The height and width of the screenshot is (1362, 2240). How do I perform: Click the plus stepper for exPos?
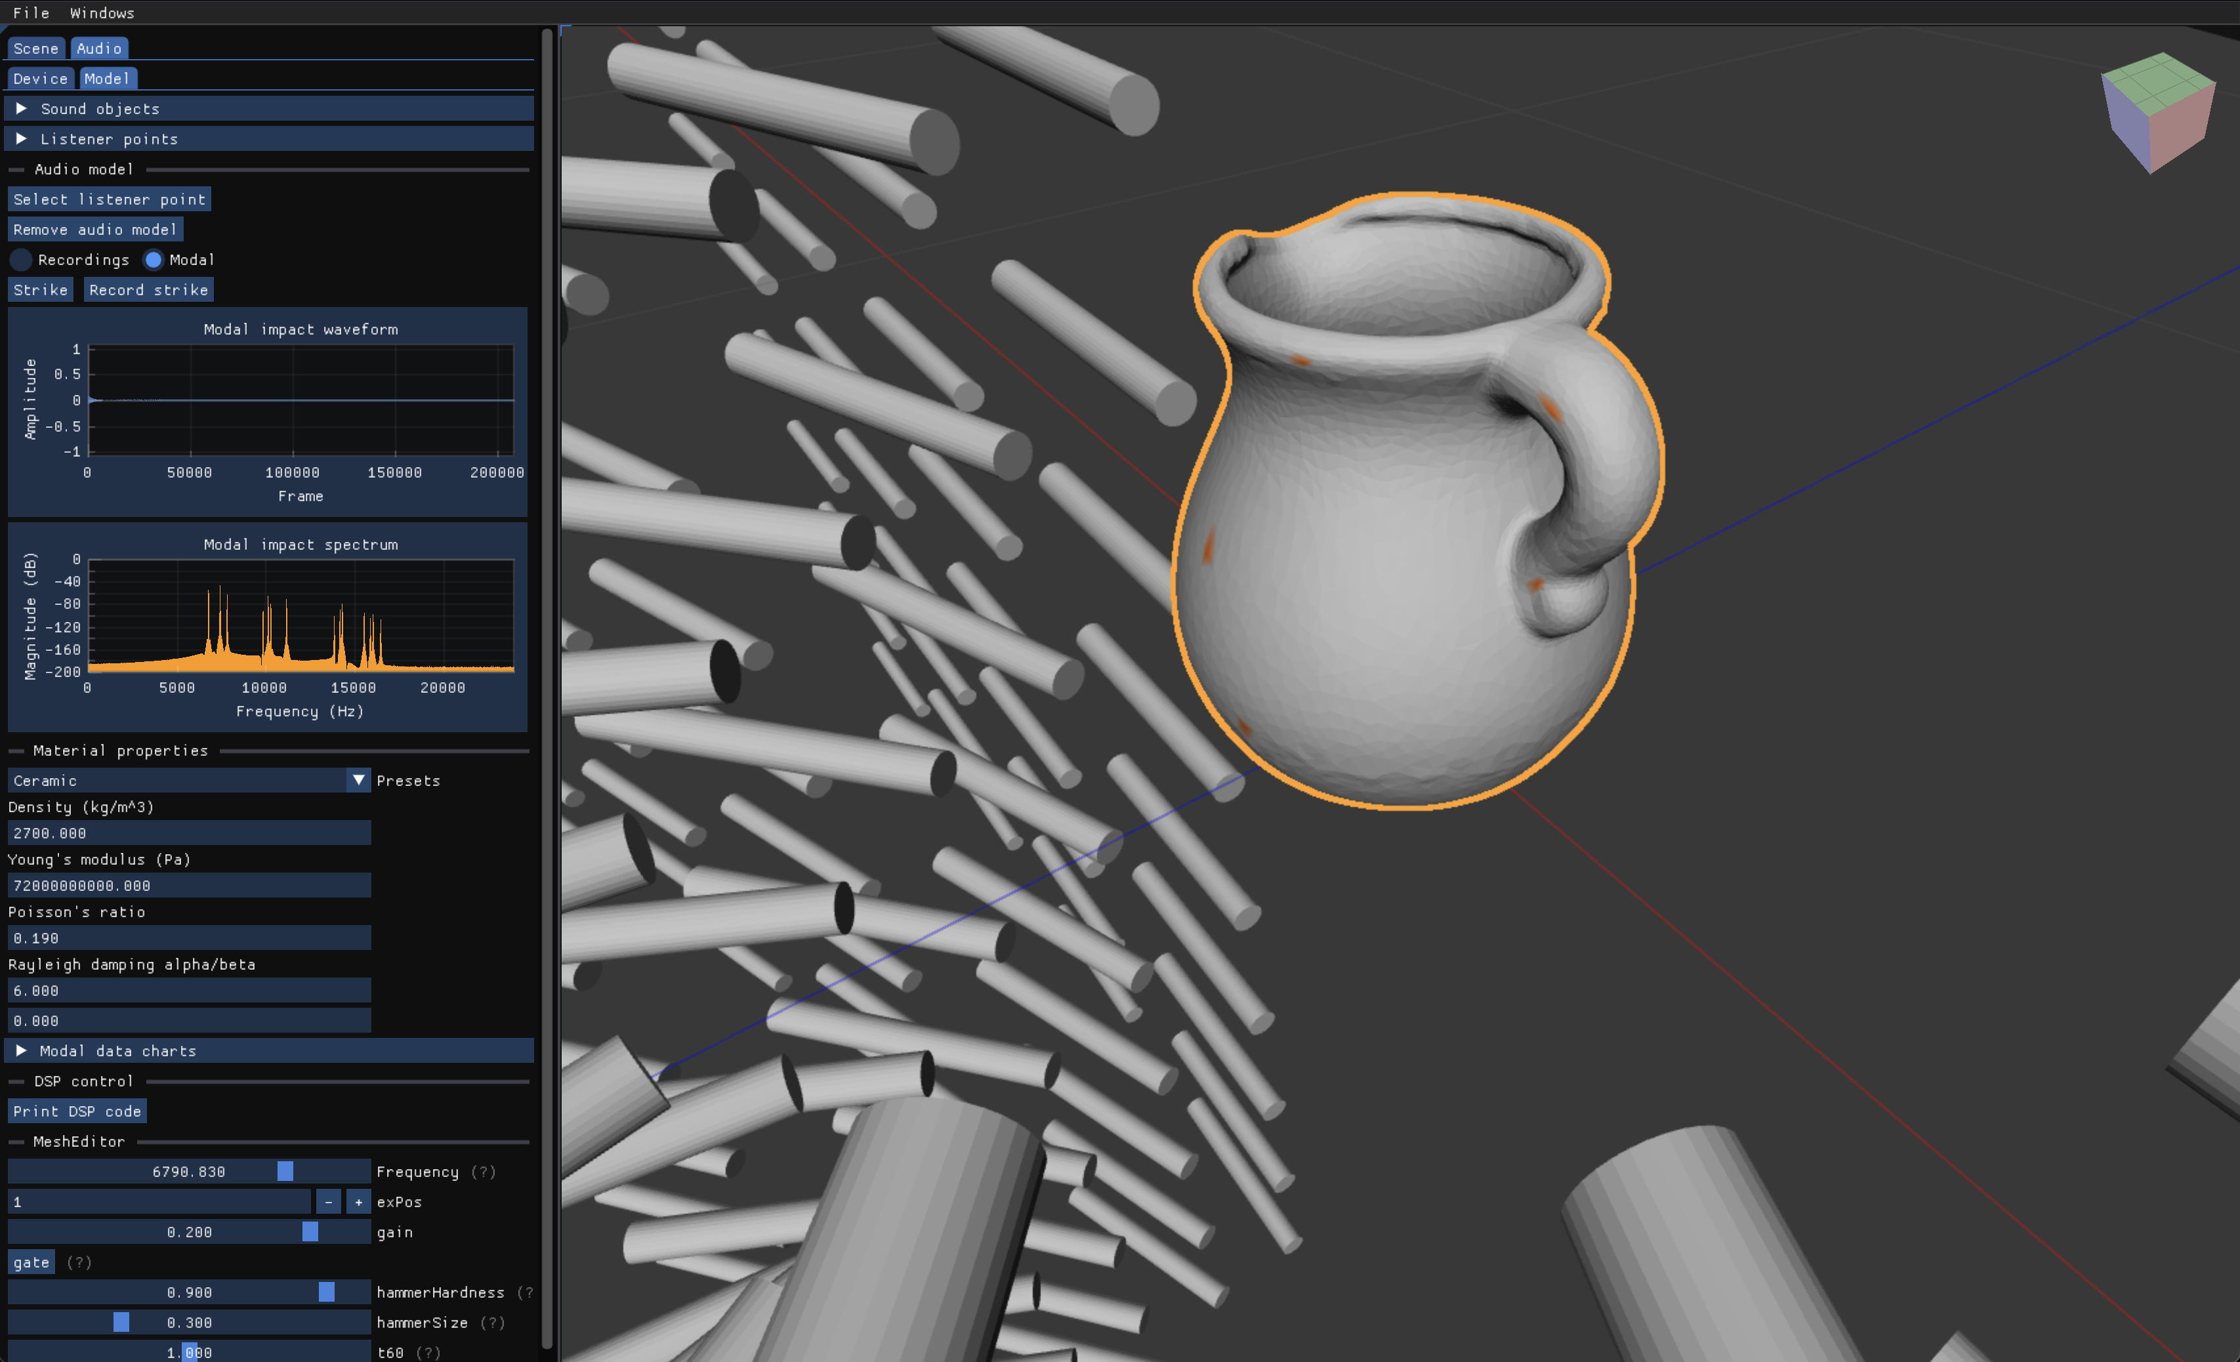click(358, 1202)
